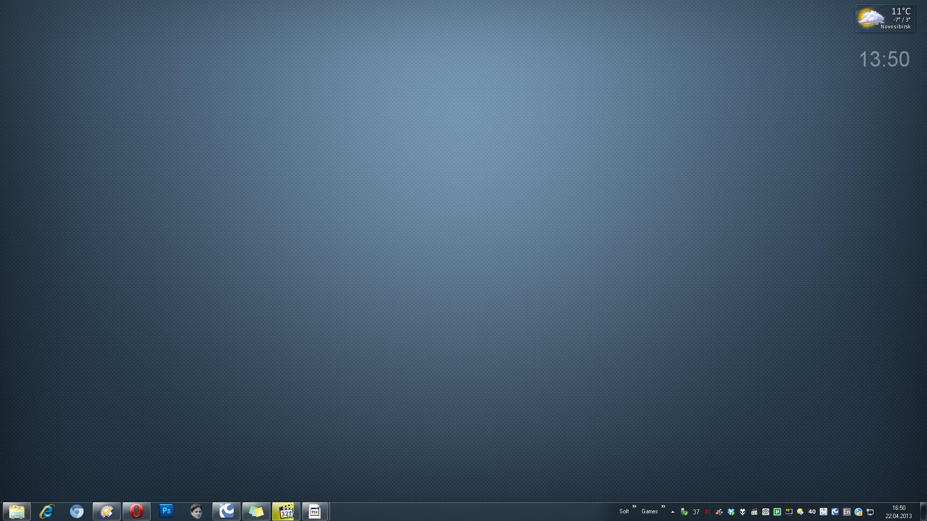Open the taskbar clock and date
This screenshot has width=927, height=521.
(899, 512)
